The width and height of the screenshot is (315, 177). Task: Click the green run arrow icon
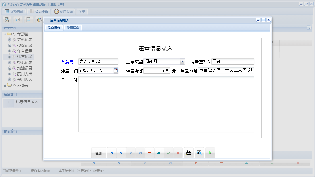click(x=210, y=153)
